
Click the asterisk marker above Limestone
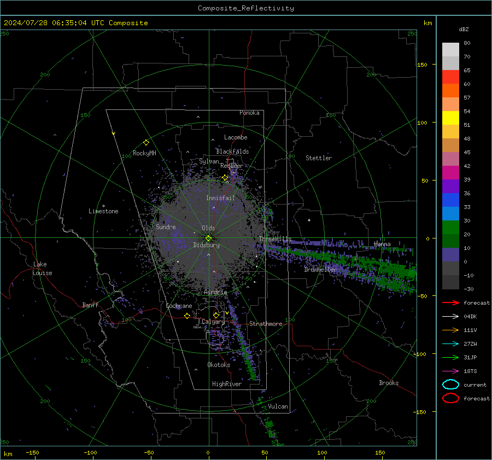tap(103, 206)
